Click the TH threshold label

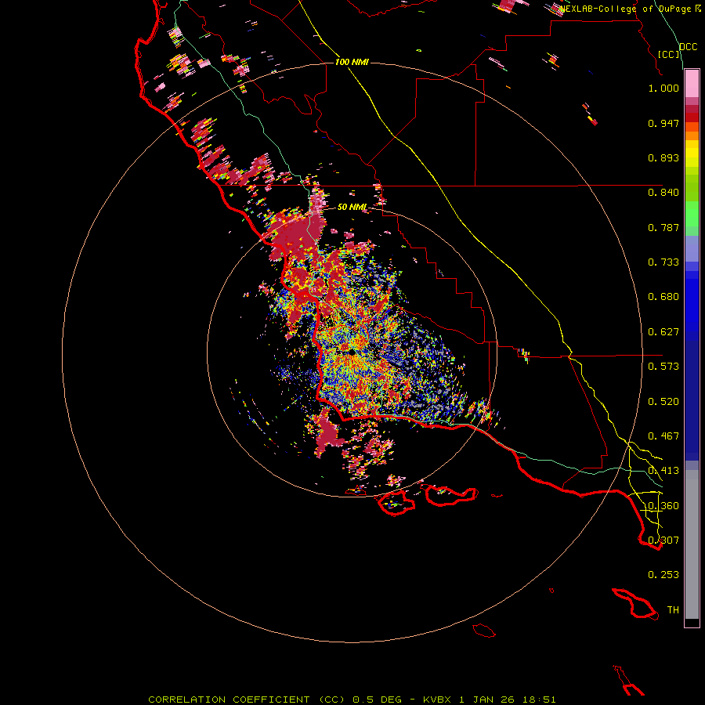(673, 610)
